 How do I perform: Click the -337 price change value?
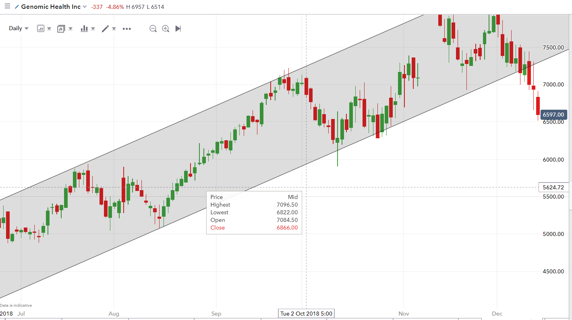97,7
